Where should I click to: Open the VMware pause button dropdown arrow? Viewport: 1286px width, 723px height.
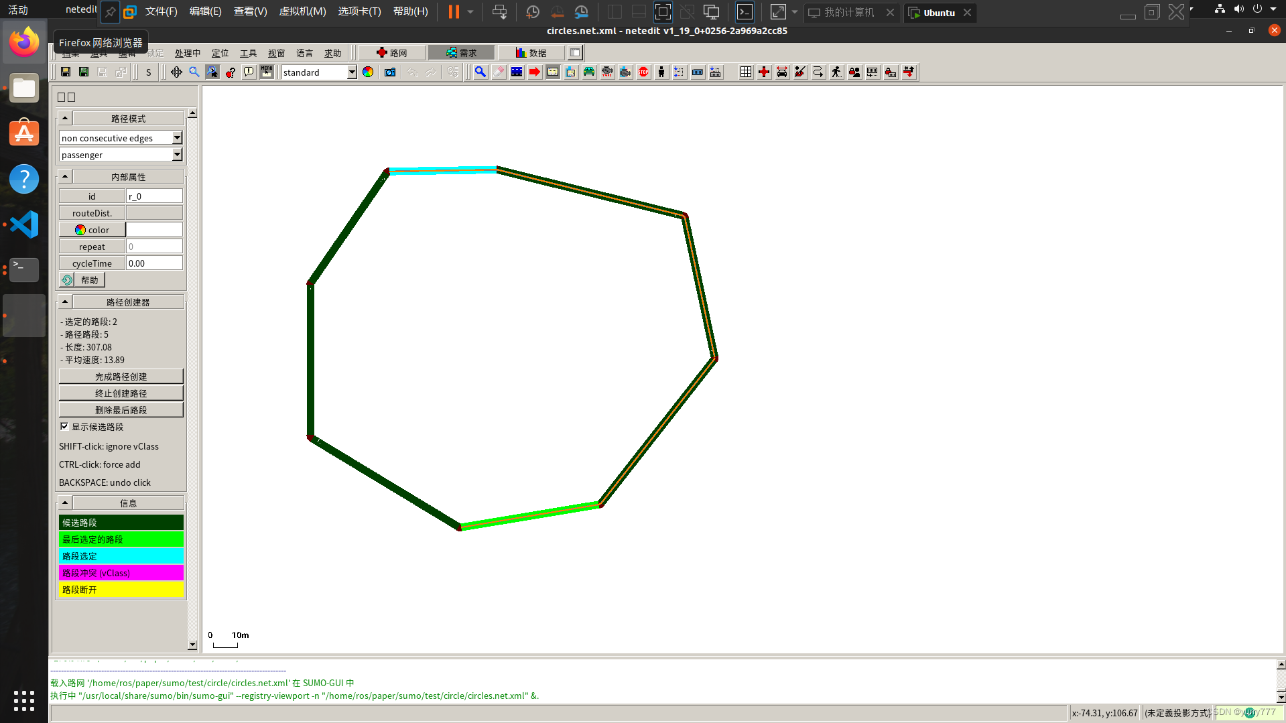click(x=470, y=12)
